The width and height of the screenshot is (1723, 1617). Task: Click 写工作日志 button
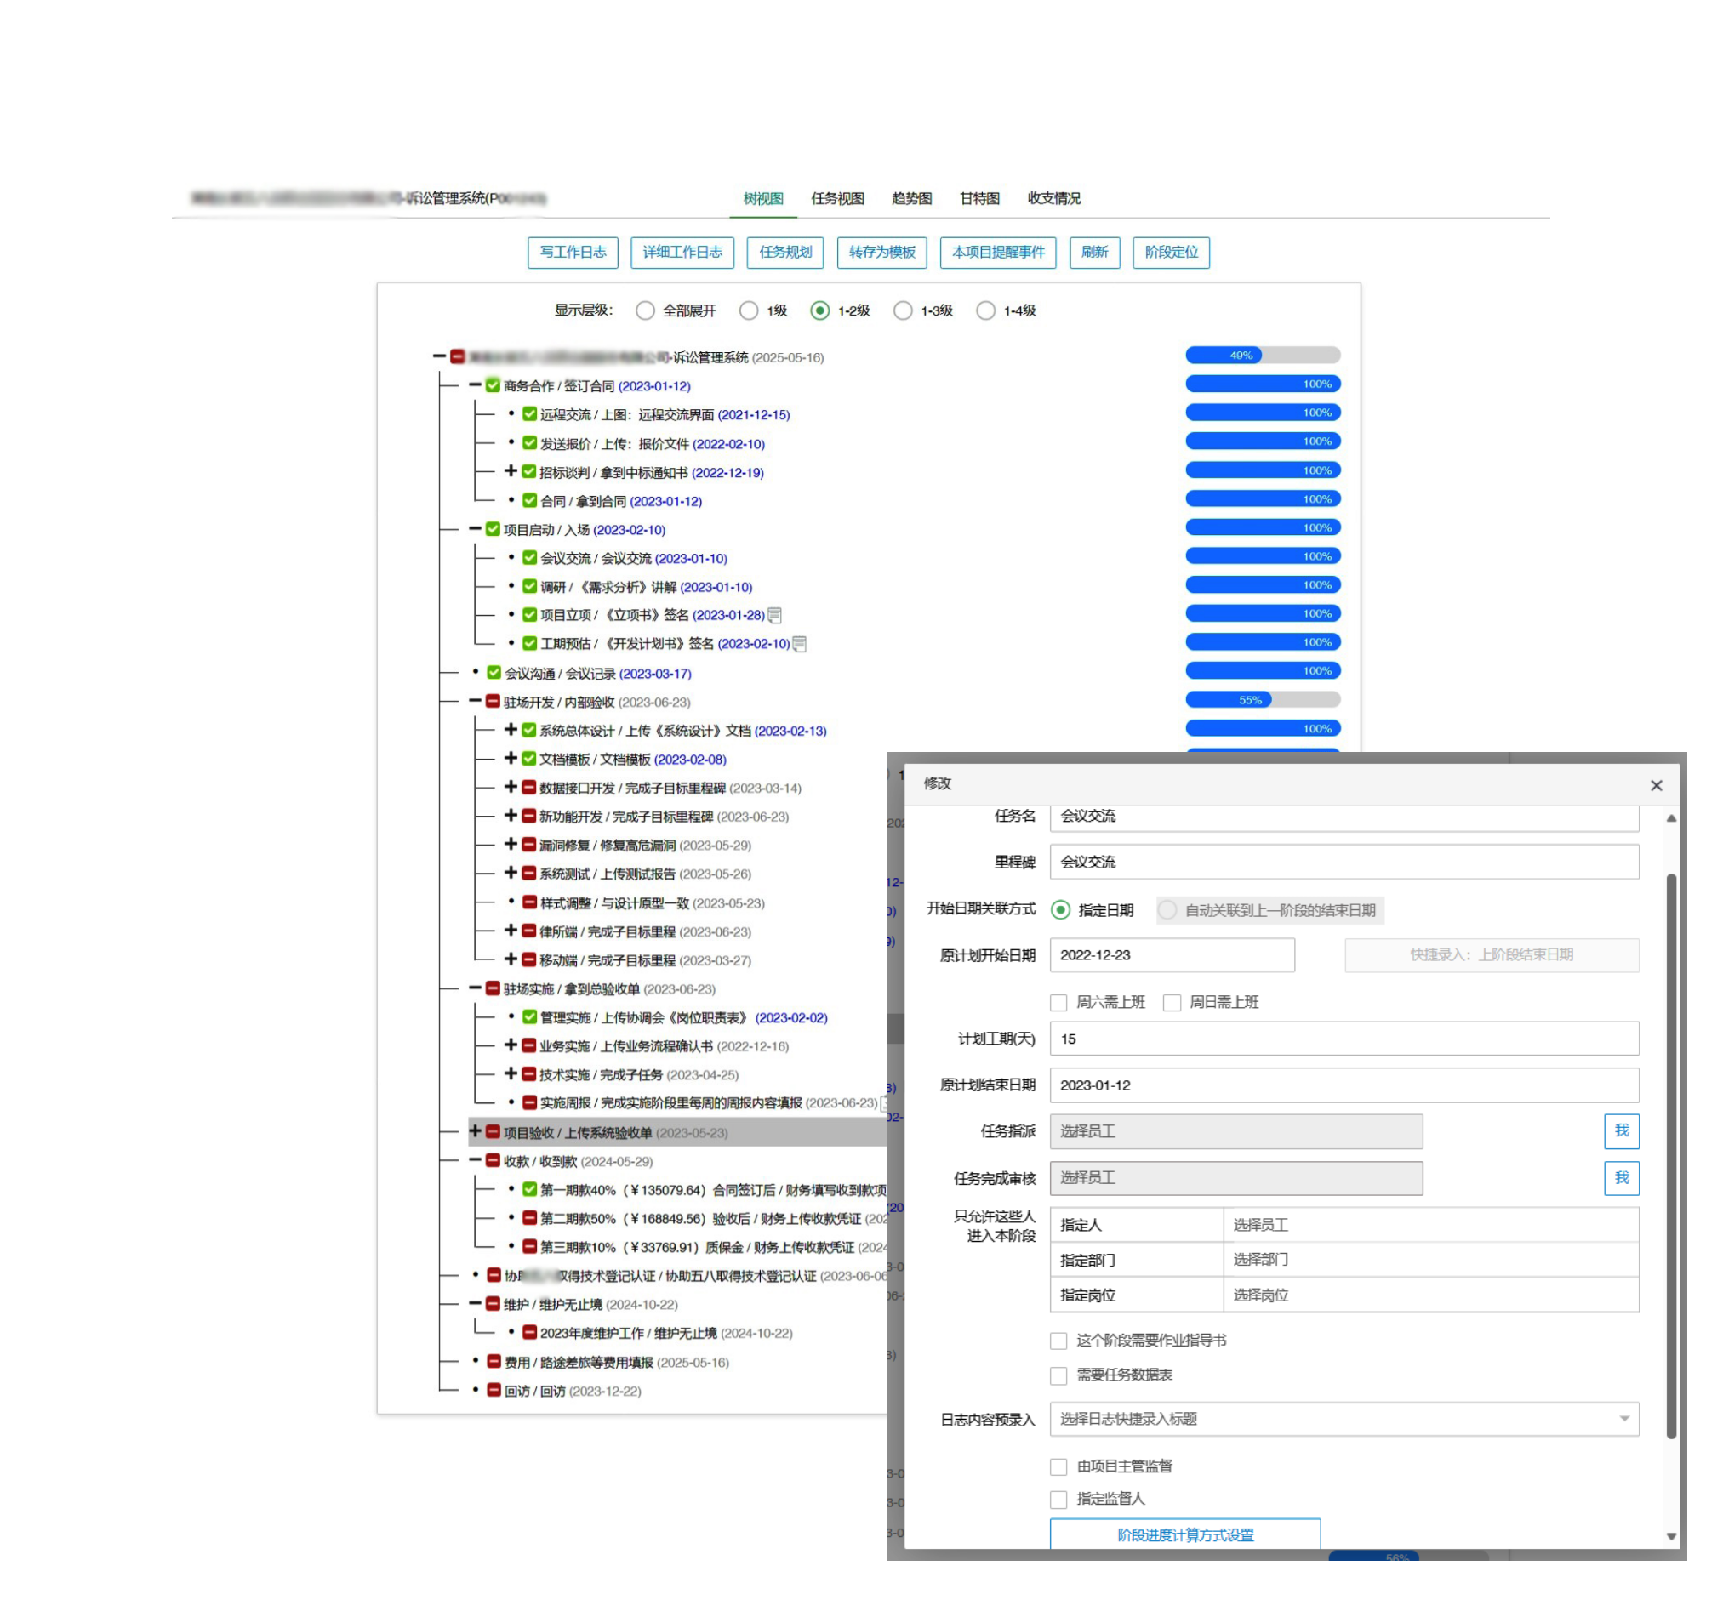pyautogui.click(x=572, y=252)
